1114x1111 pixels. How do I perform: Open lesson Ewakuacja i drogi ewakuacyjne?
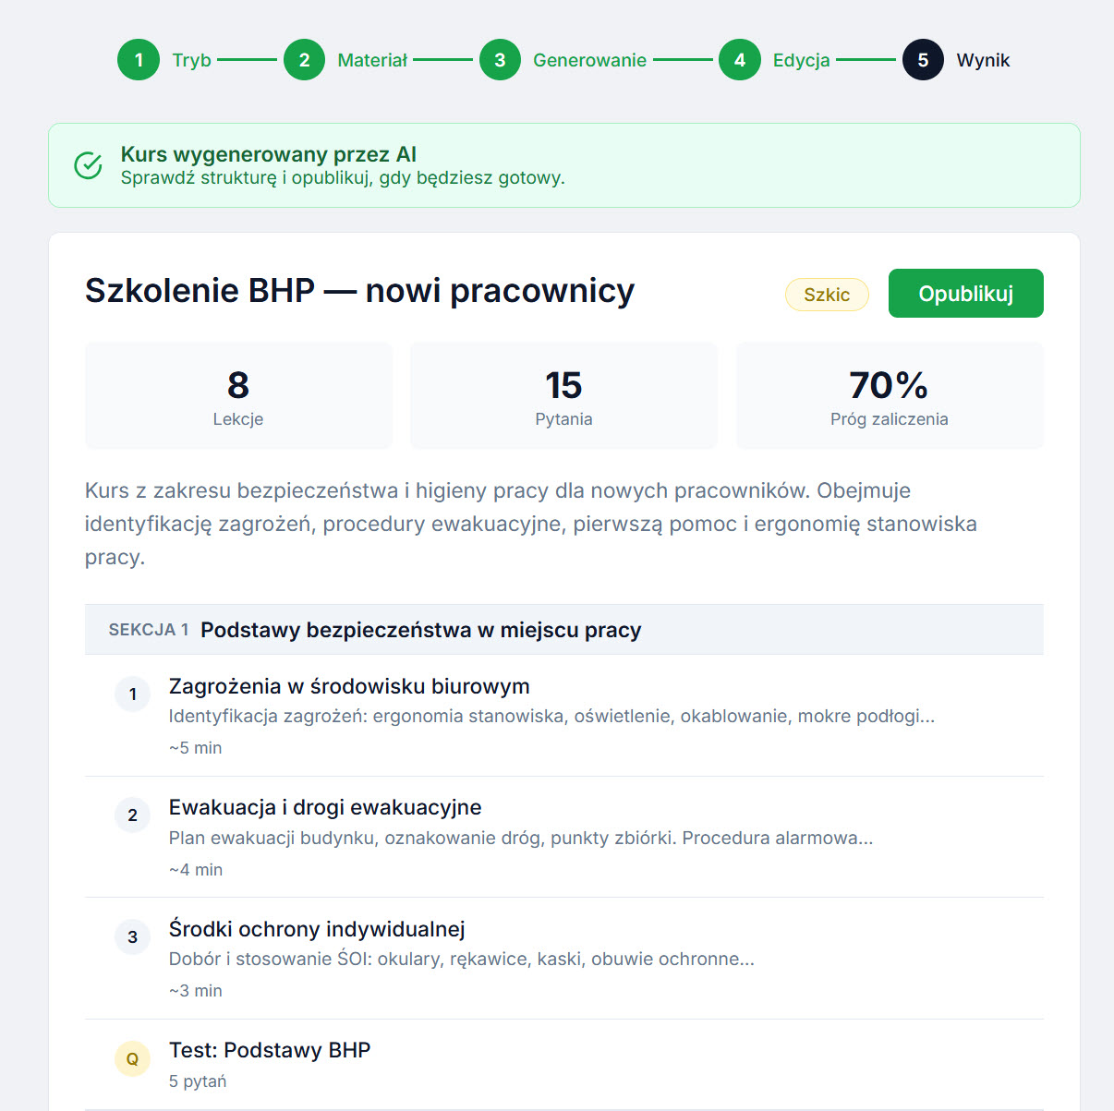click(325, 807)
